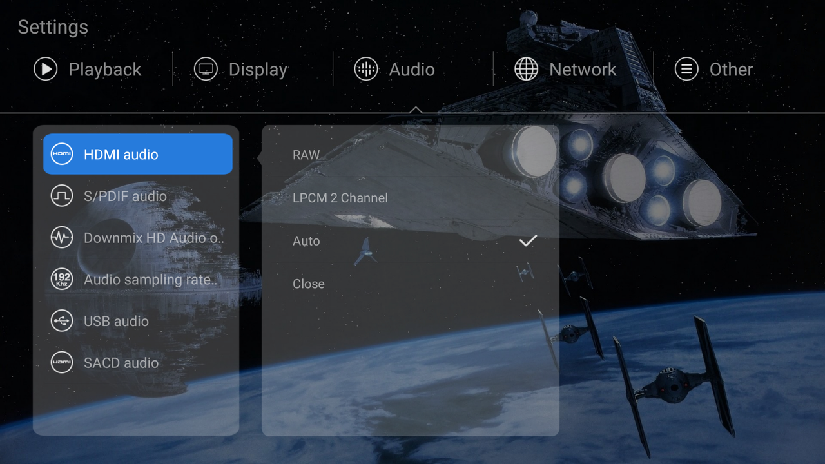Click the checkmark next to Auto
The height and width of the screenshot is (464, 825).
pyautogui.click(x=528, y=240)
